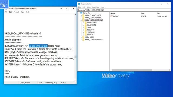Open Notepad Format menu

coord(16,12)
